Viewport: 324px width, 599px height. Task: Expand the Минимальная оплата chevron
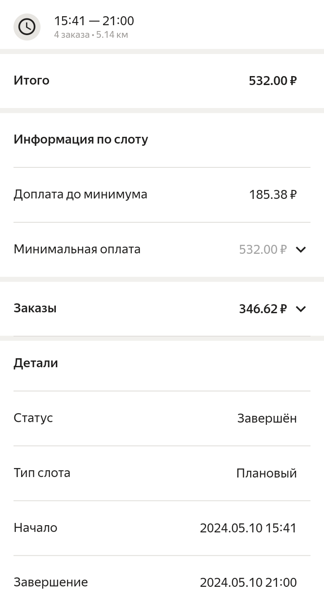[x=301, y=249]
